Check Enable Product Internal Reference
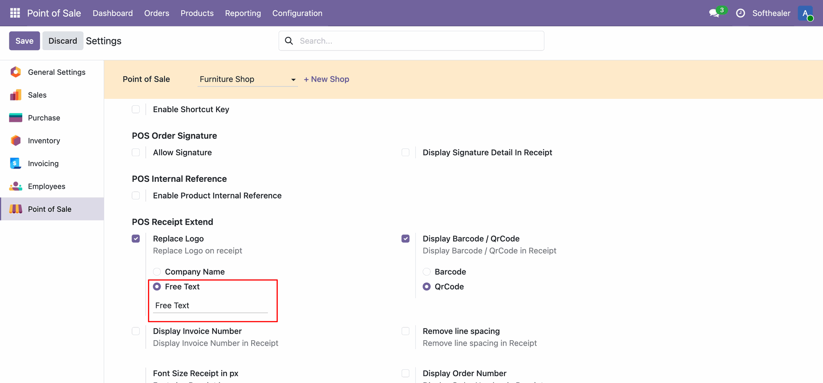The height and width of the screenshot is (383, 823). click(136, 196)
